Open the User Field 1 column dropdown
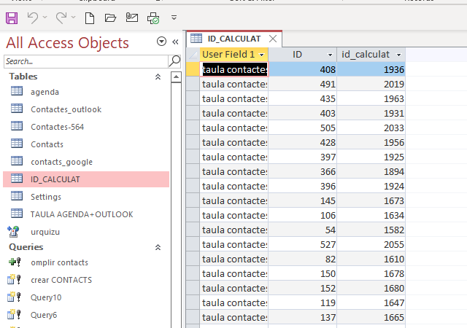Image resolution: width=467 pixels, height=328 pixels. [261, 55]
